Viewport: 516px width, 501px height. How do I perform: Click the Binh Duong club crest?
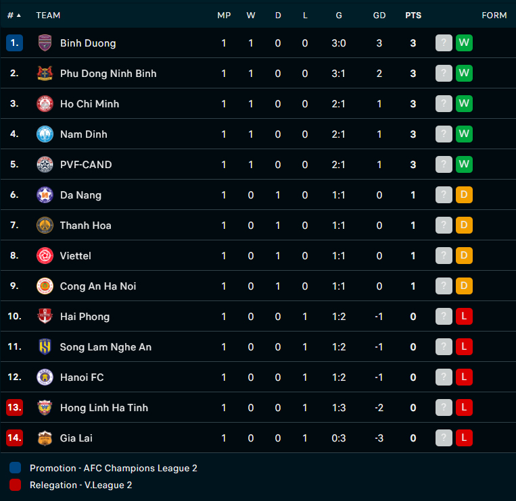tap(45, 43)
